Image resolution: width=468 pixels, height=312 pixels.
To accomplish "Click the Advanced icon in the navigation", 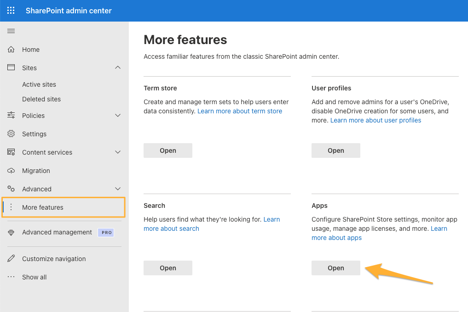I will [11, 189].
